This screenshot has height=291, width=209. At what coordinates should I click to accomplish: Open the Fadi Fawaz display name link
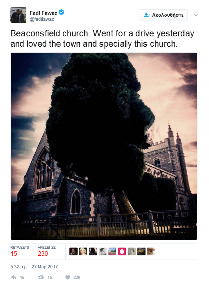pyautogui.click(x=43, y=13)
